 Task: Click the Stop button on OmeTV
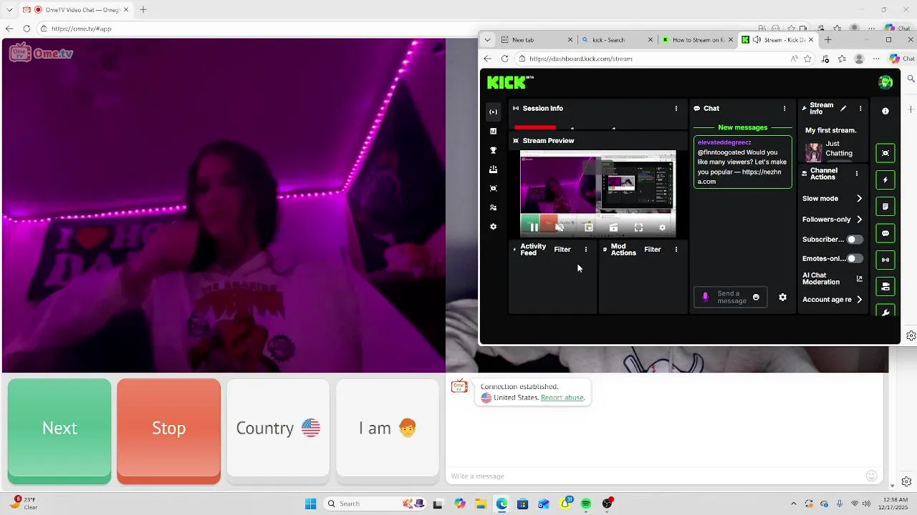click(169, 431)
